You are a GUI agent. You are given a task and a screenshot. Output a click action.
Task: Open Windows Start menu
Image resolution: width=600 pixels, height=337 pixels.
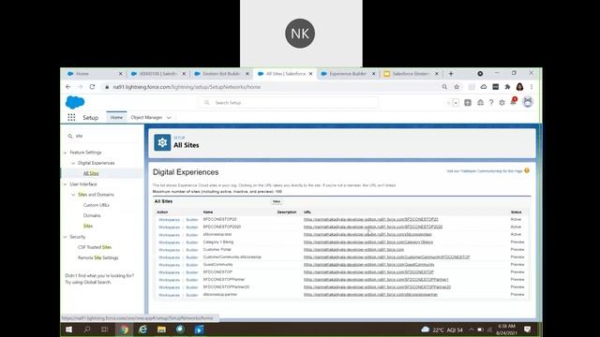click(68, 330)
